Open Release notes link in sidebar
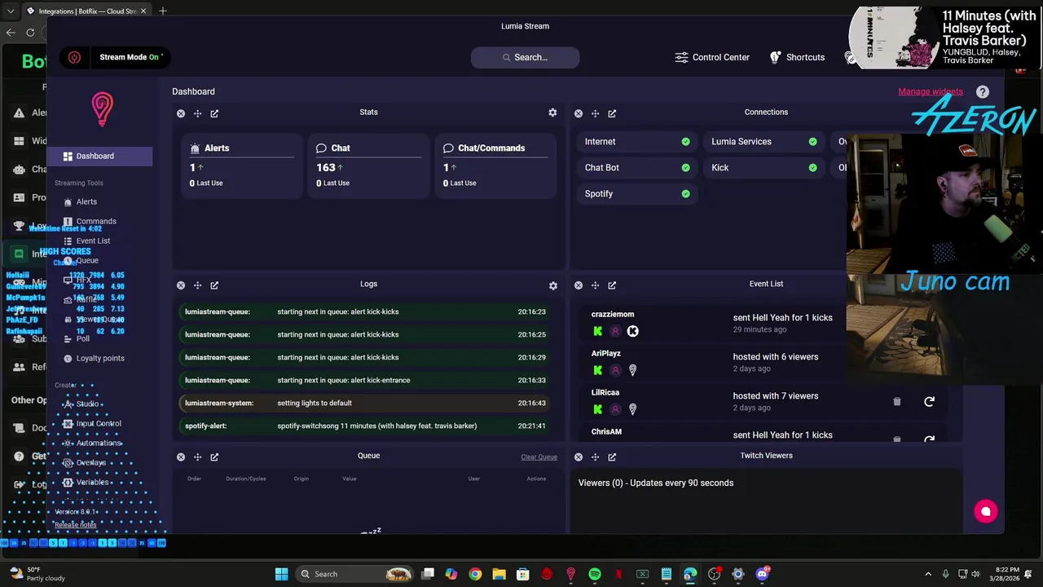The width and height of the screenshot is (1043, 587). 76,525
